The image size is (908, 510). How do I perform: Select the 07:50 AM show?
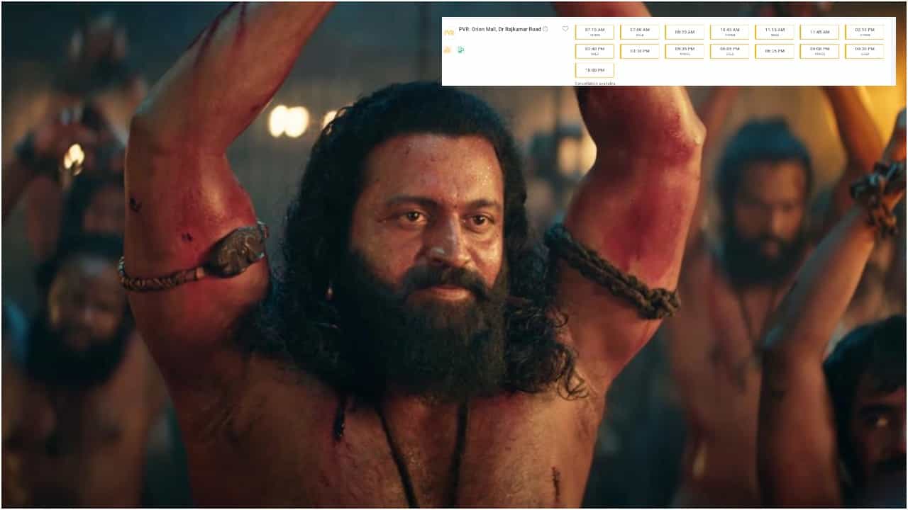[640, 32]
